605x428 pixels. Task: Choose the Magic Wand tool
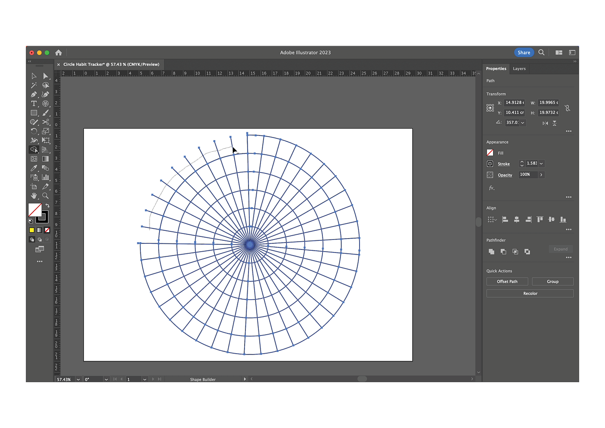point(34,85)
